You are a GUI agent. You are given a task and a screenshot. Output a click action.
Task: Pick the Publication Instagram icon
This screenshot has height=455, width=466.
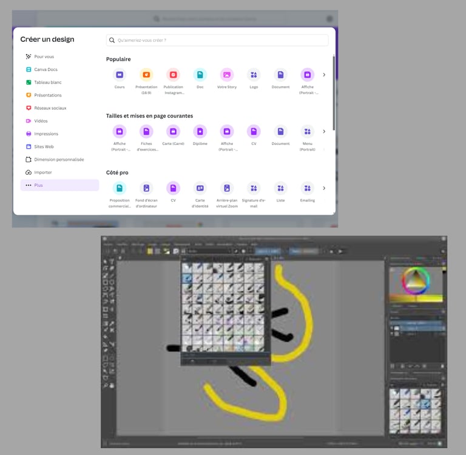174,75
